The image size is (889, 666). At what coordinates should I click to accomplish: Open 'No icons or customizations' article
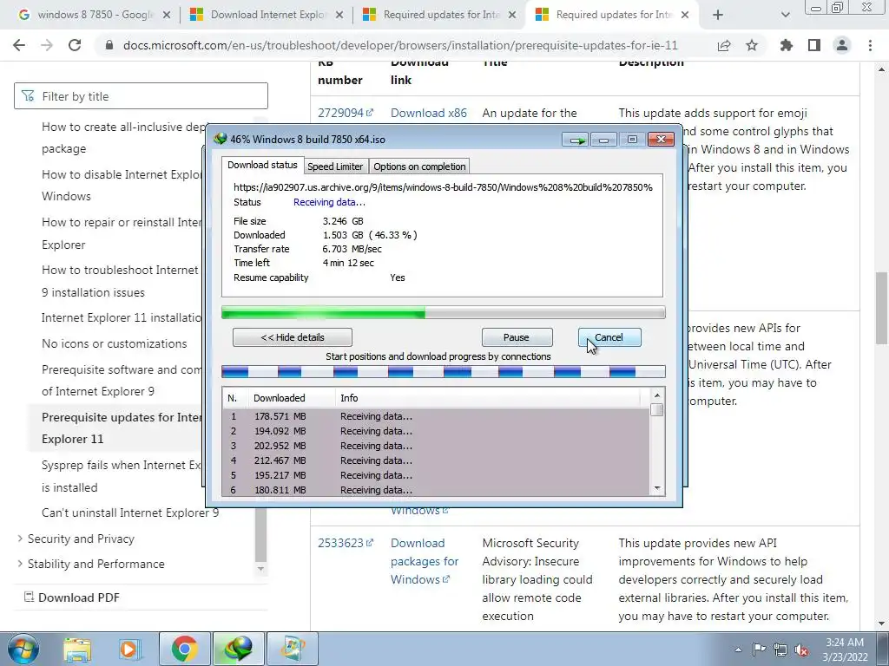pyautogui.click(x=114, y=343)
